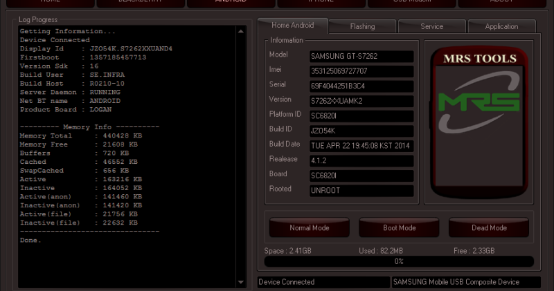
Task: Click the Log Progress group label
Action: tap(38, 20)
